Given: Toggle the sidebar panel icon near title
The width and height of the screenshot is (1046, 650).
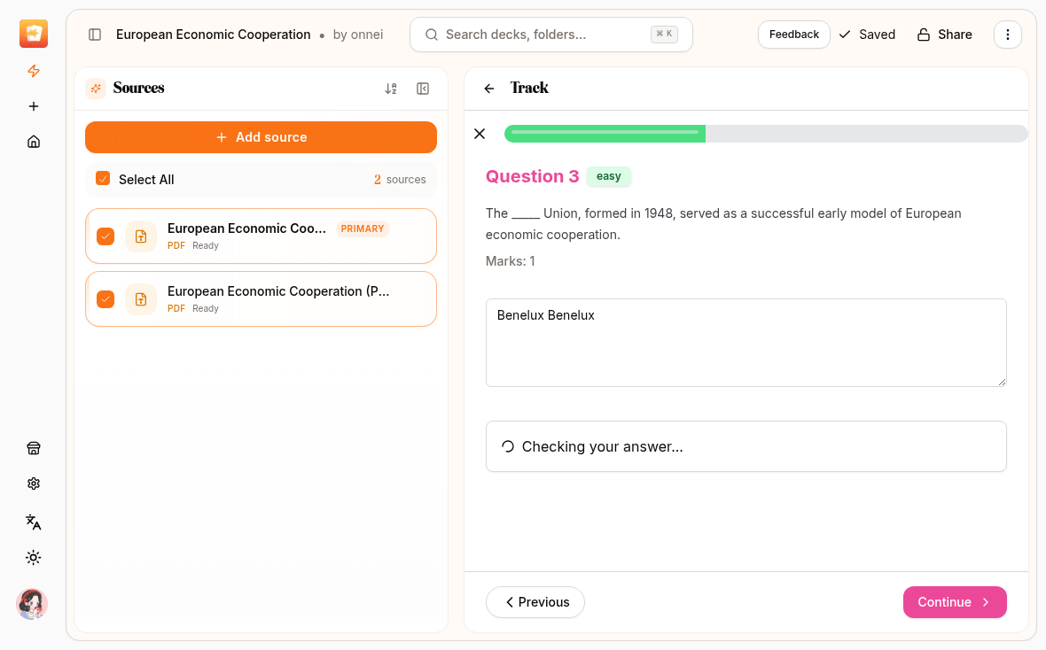Looking at the screenshot, I should click(95, 35).
